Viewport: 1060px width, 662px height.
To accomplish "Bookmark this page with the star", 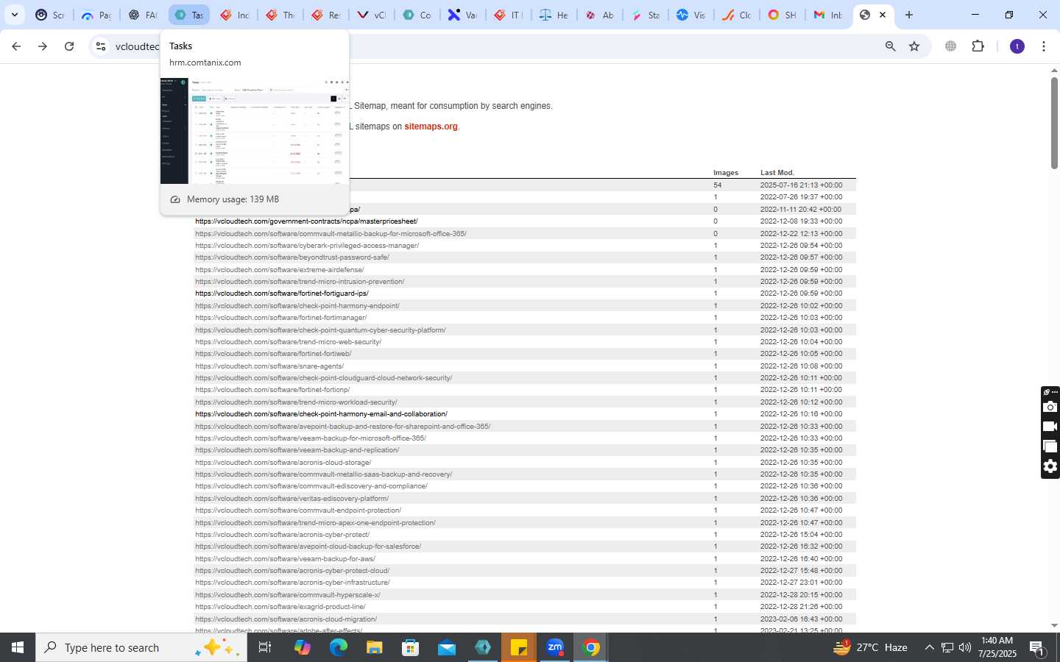I will (x=914, y=46).
